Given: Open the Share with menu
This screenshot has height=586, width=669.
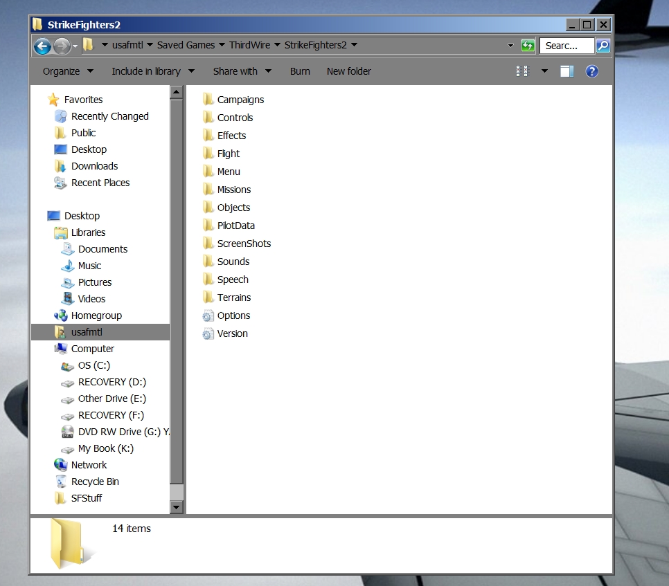Looking at the screenshot, I should point(242,71).
